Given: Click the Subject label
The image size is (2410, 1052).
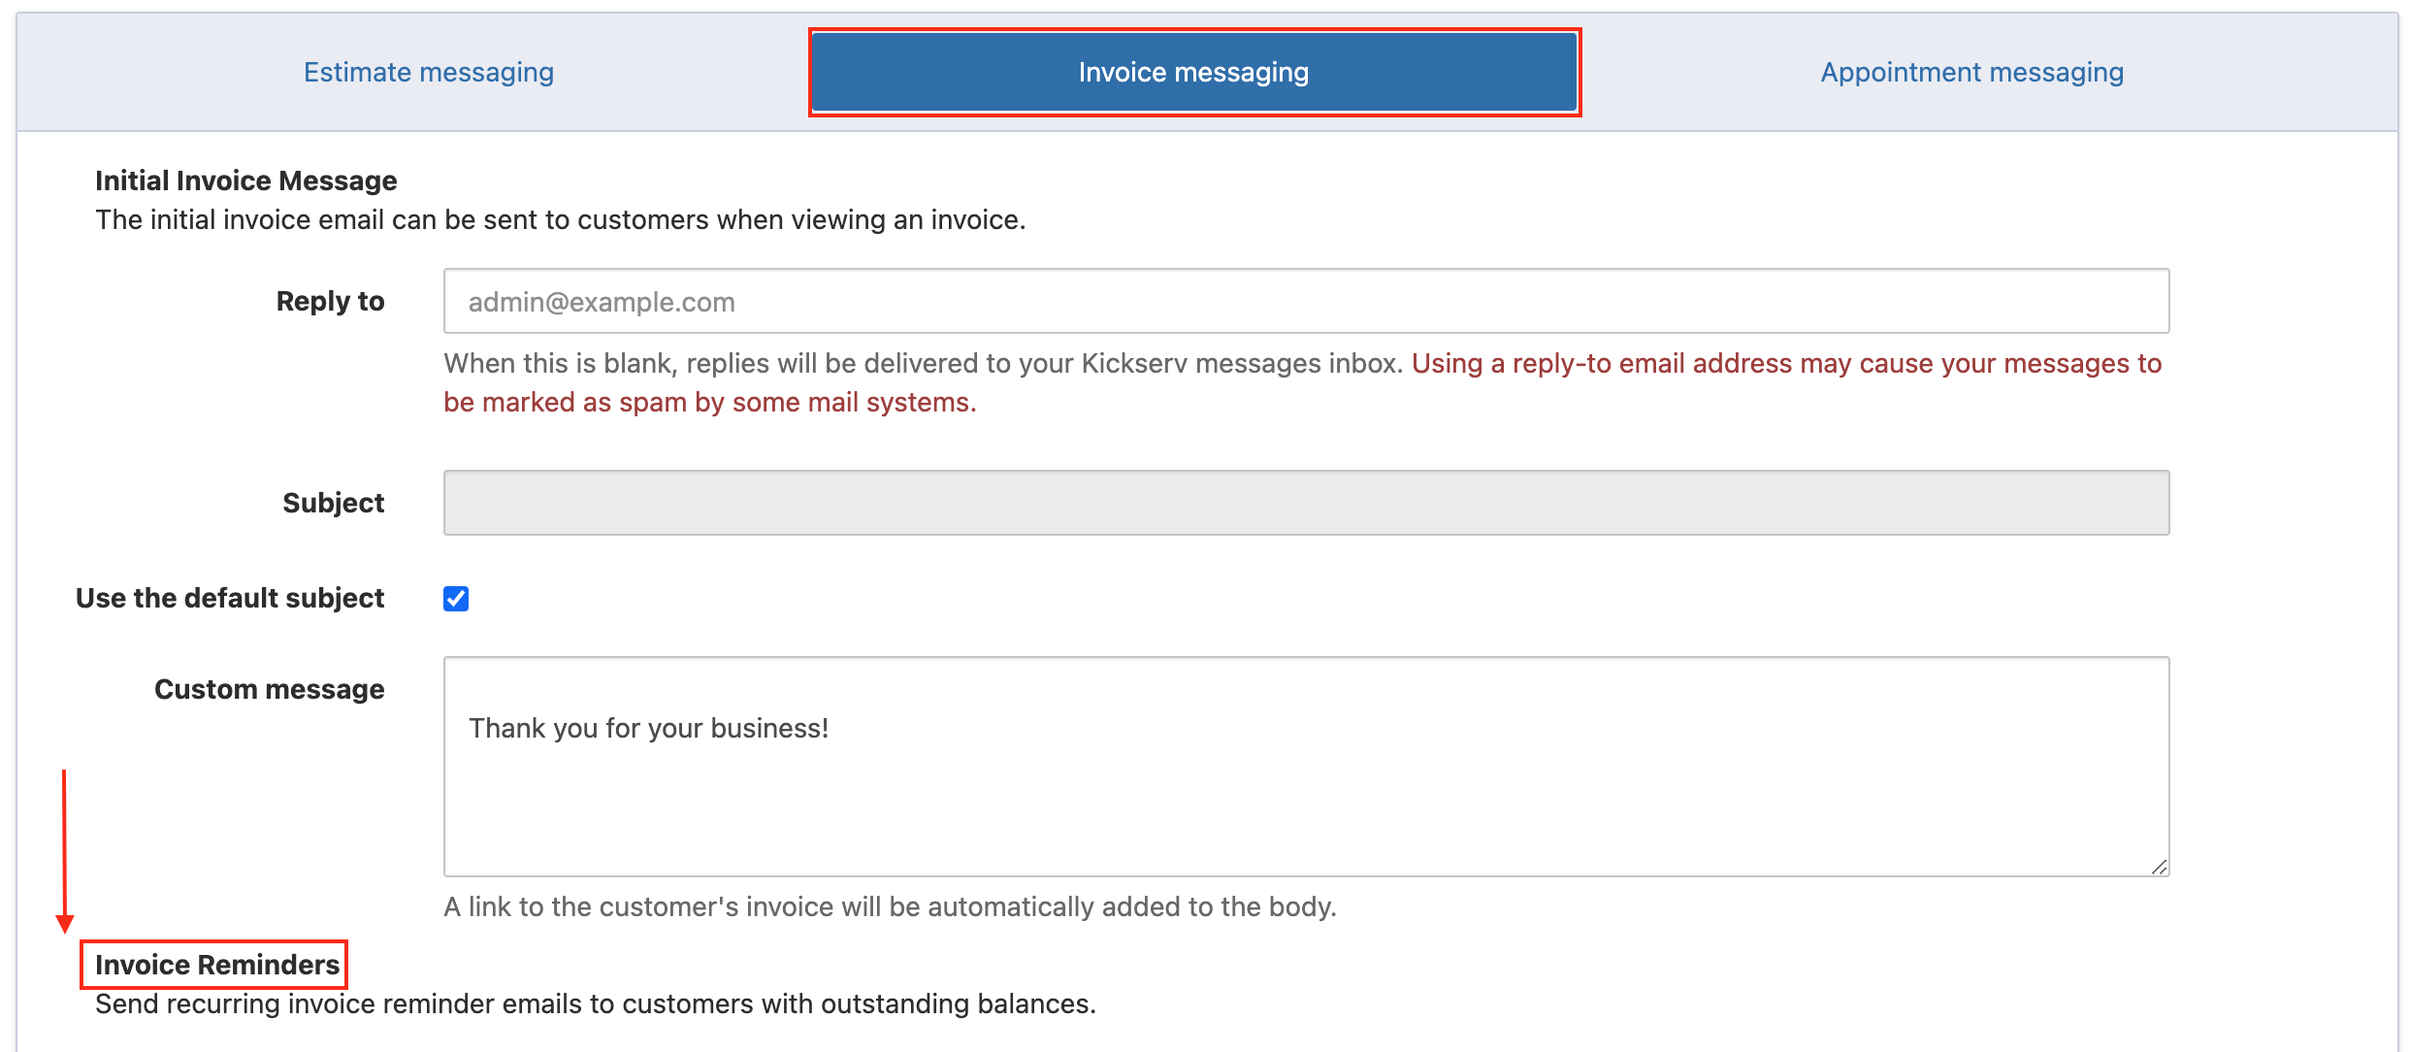Looking at the screenshot, I should pyautogui.click(x=333, y=503).
